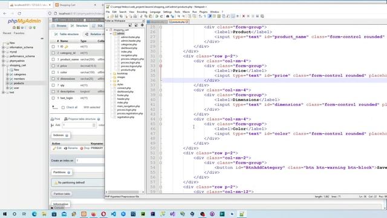Viewport: 387px width, 218px height.
Task: Click the Task View icon on the taskbar
Action: point(24,214)
